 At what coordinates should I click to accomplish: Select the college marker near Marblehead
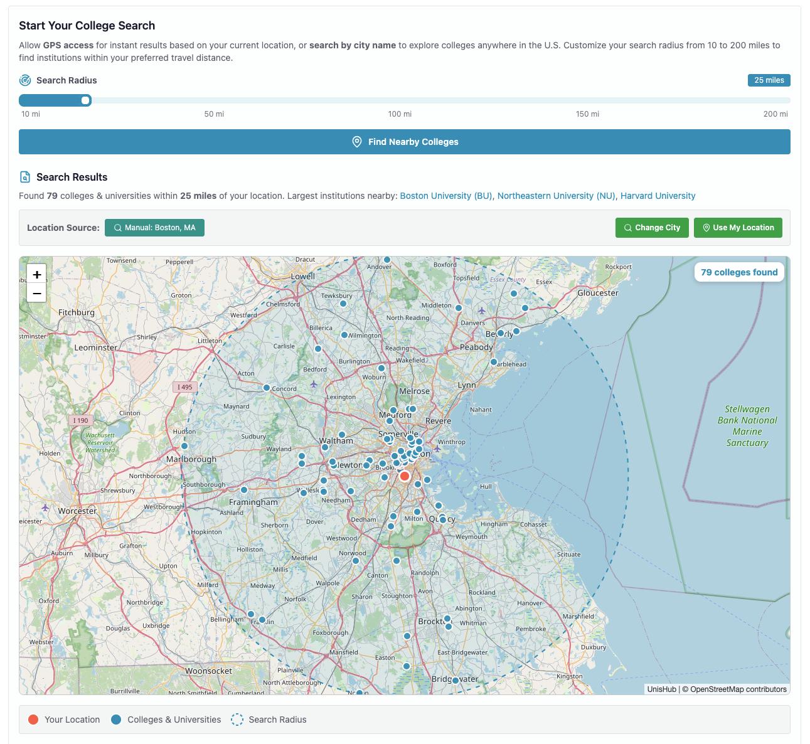coord(494,362)
